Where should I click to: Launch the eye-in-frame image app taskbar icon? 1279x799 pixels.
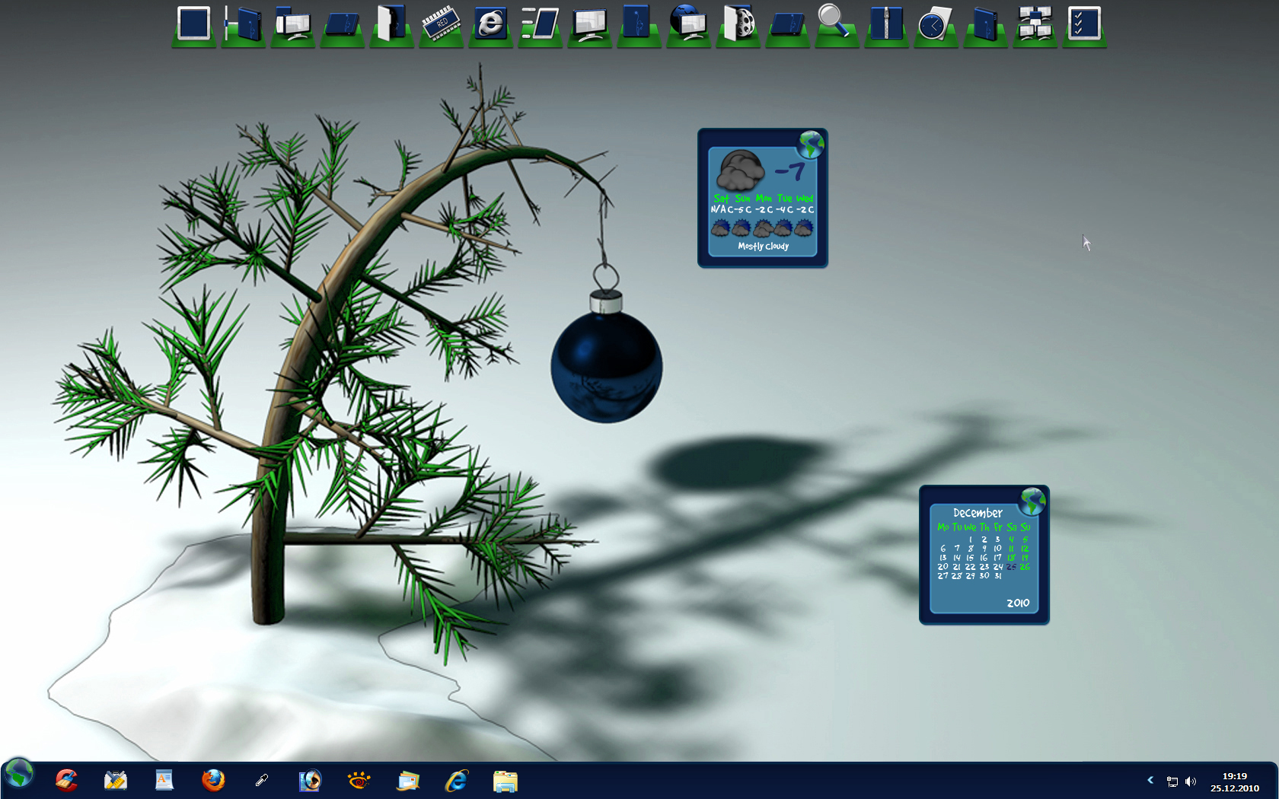click(x=310, y=781)
